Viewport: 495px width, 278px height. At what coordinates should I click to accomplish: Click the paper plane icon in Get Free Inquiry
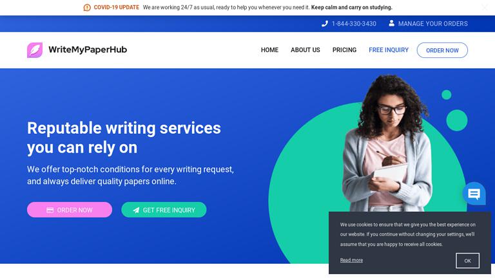(x=136, y=210)
